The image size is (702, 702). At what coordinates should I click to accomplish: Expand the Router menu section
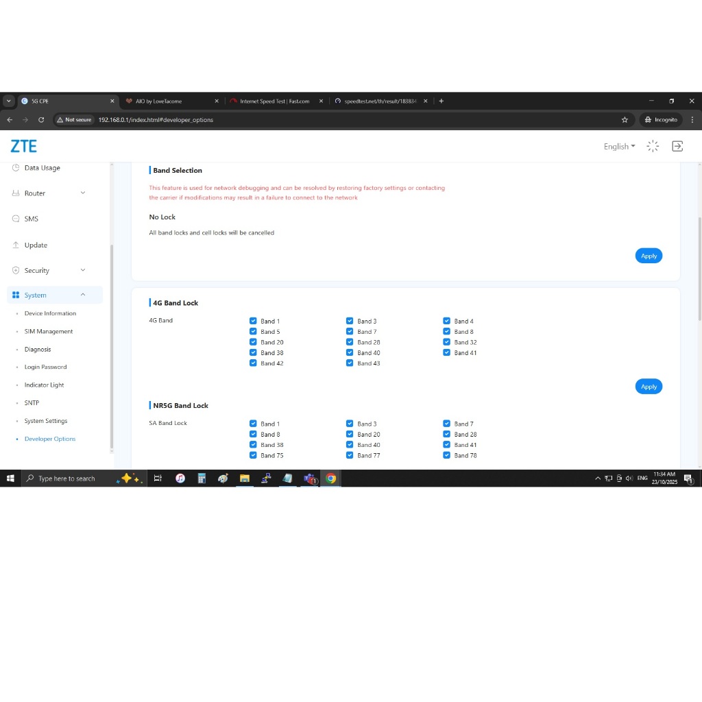click(83, 193)
